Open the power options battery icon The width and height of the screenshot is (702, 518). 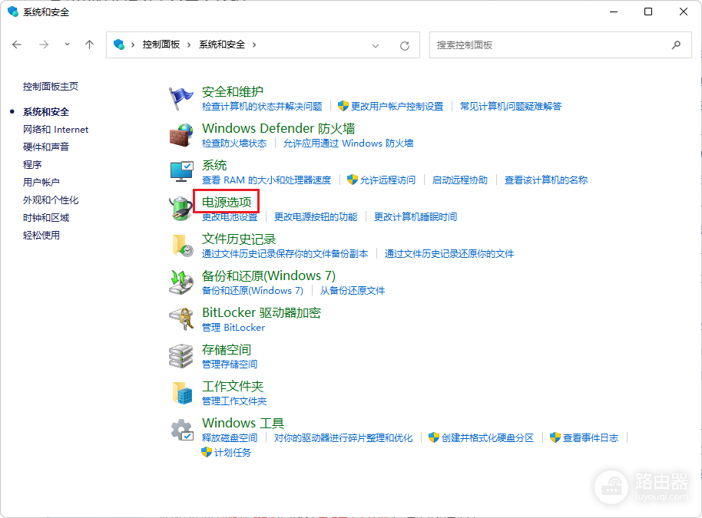[x=180, y=209]
